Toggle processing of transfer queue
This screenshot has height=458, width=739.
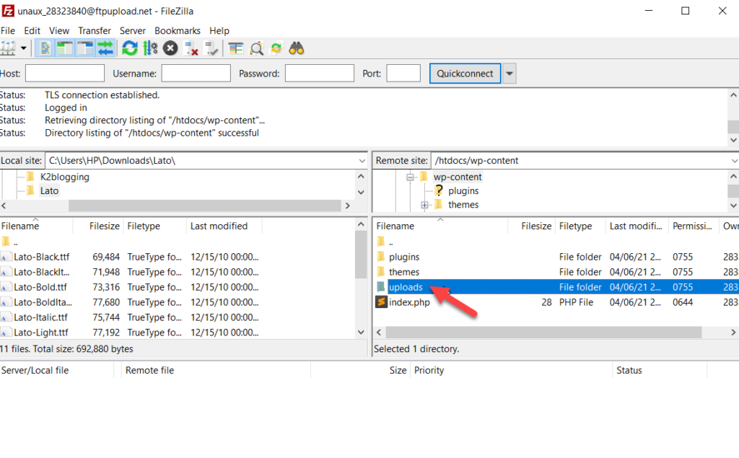[150, 48]
